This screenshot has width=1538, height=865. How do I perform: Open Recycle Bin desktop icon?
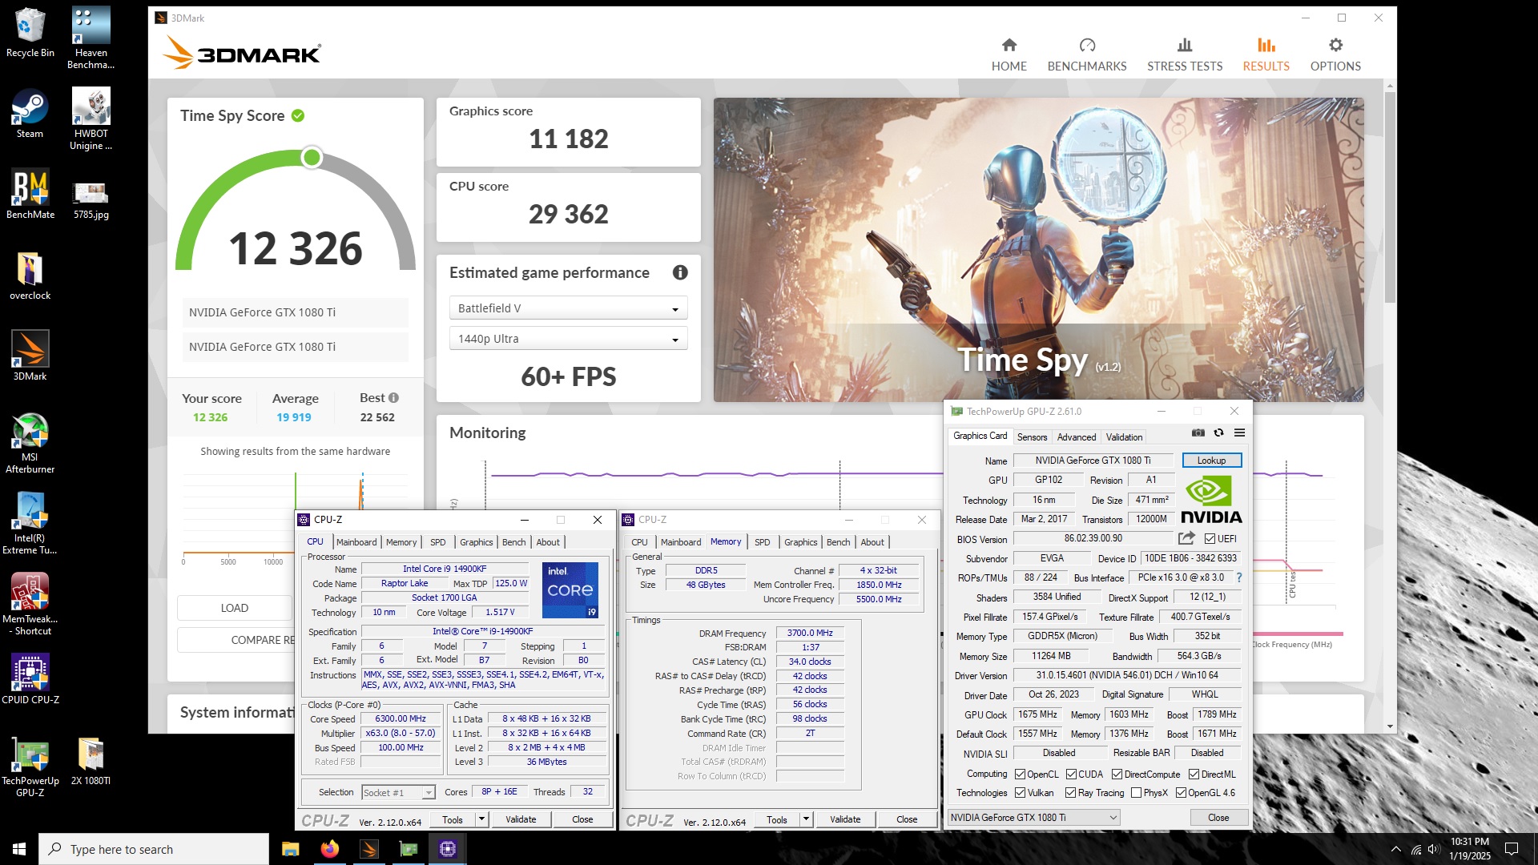[30, 34]
